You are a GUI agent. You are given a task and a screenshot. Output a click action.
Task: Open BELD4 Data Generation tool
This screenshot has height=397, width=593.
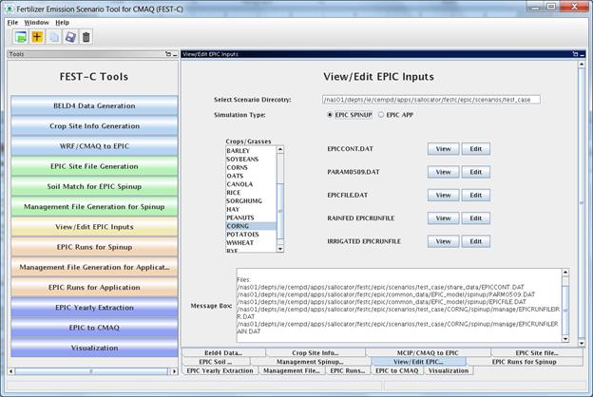94,105
